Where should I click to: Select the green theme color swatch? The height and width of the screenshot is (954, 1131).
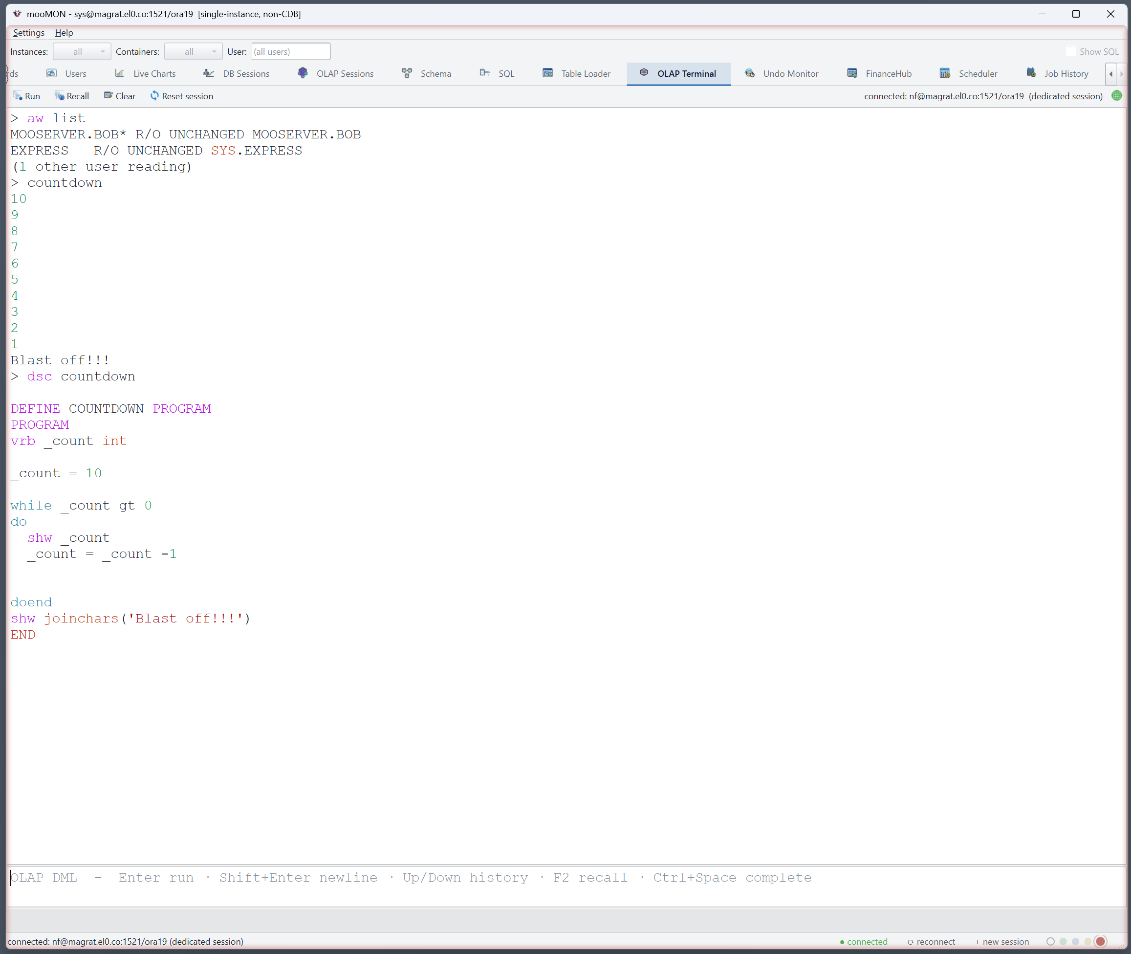1063,942
